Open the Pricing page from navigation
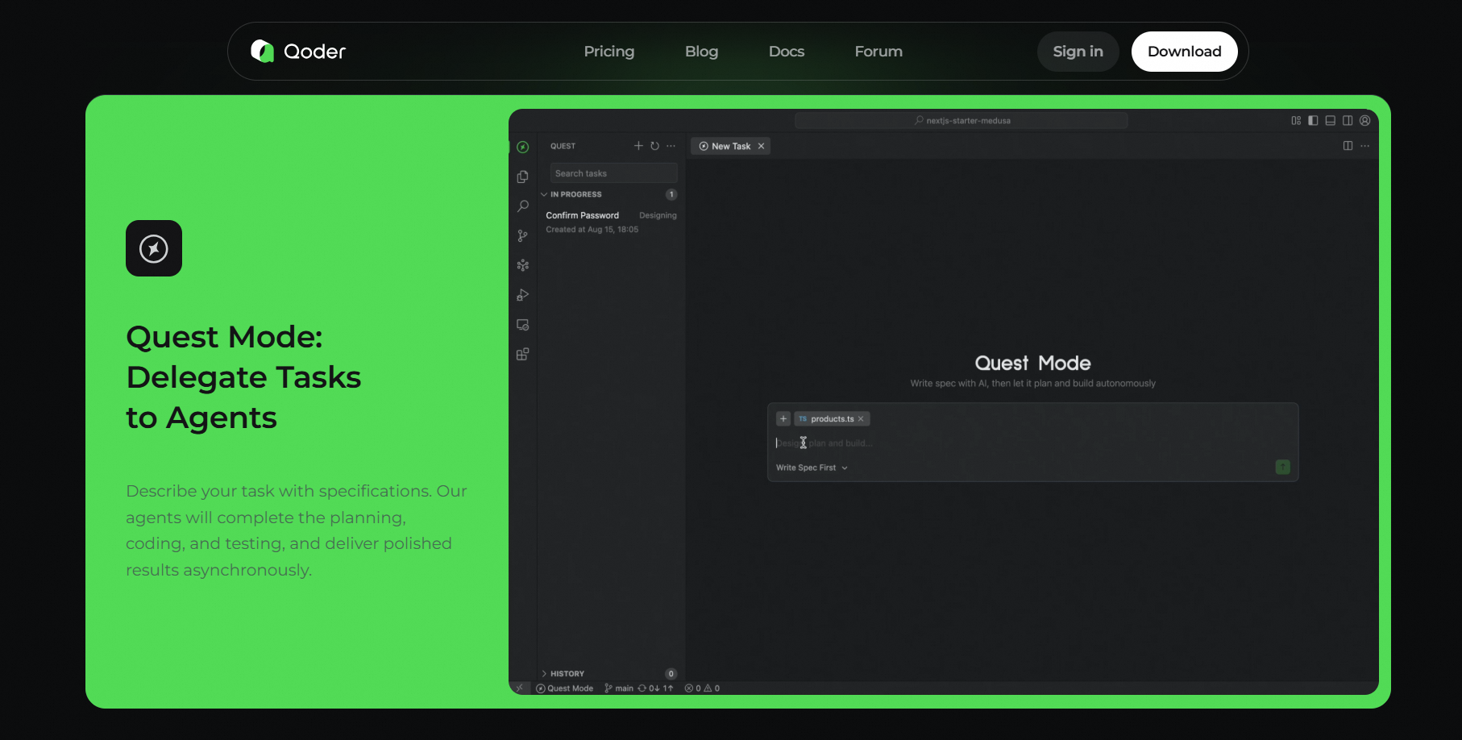 (x=608, y=52)
